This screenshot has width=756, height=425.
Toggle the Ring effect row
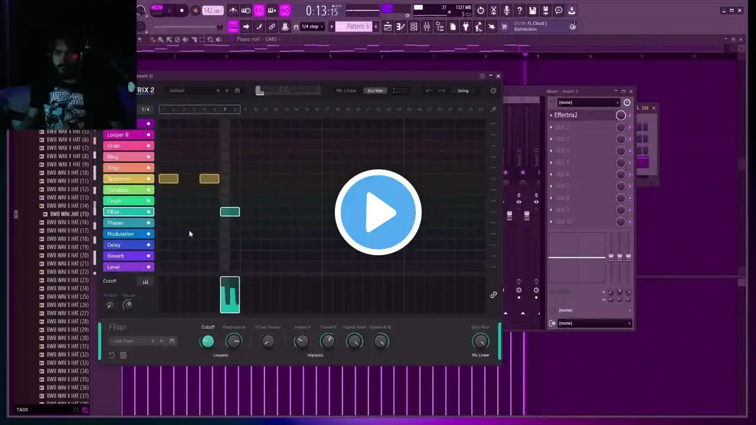[129, 156]
